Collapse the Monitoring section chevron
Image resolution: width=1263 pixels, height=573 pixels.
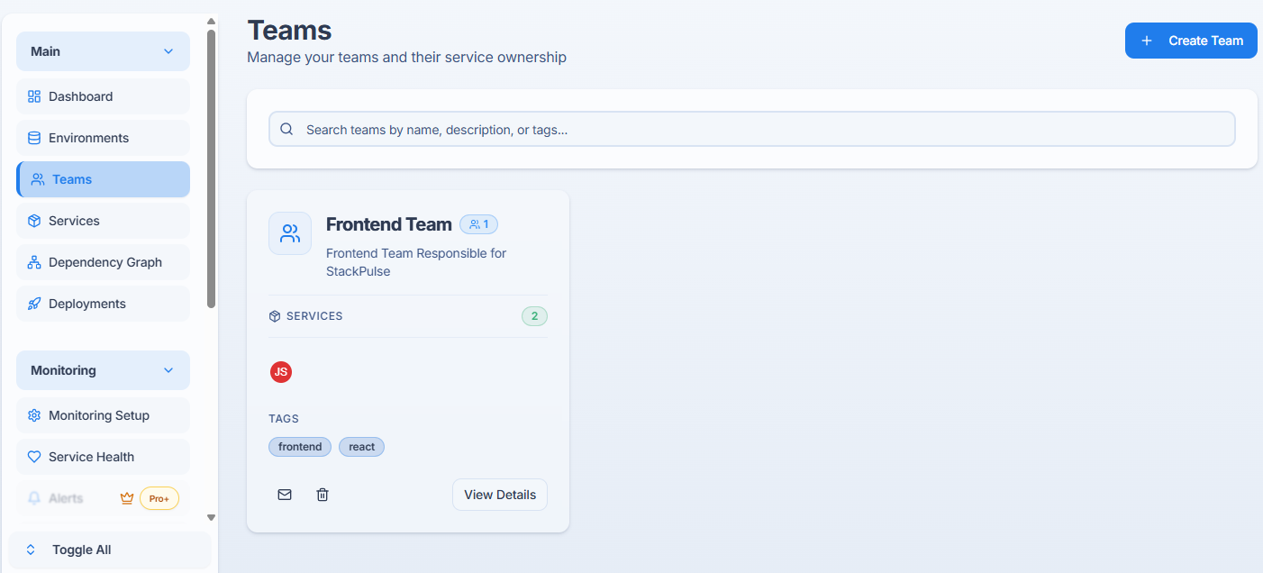point(168,370)
